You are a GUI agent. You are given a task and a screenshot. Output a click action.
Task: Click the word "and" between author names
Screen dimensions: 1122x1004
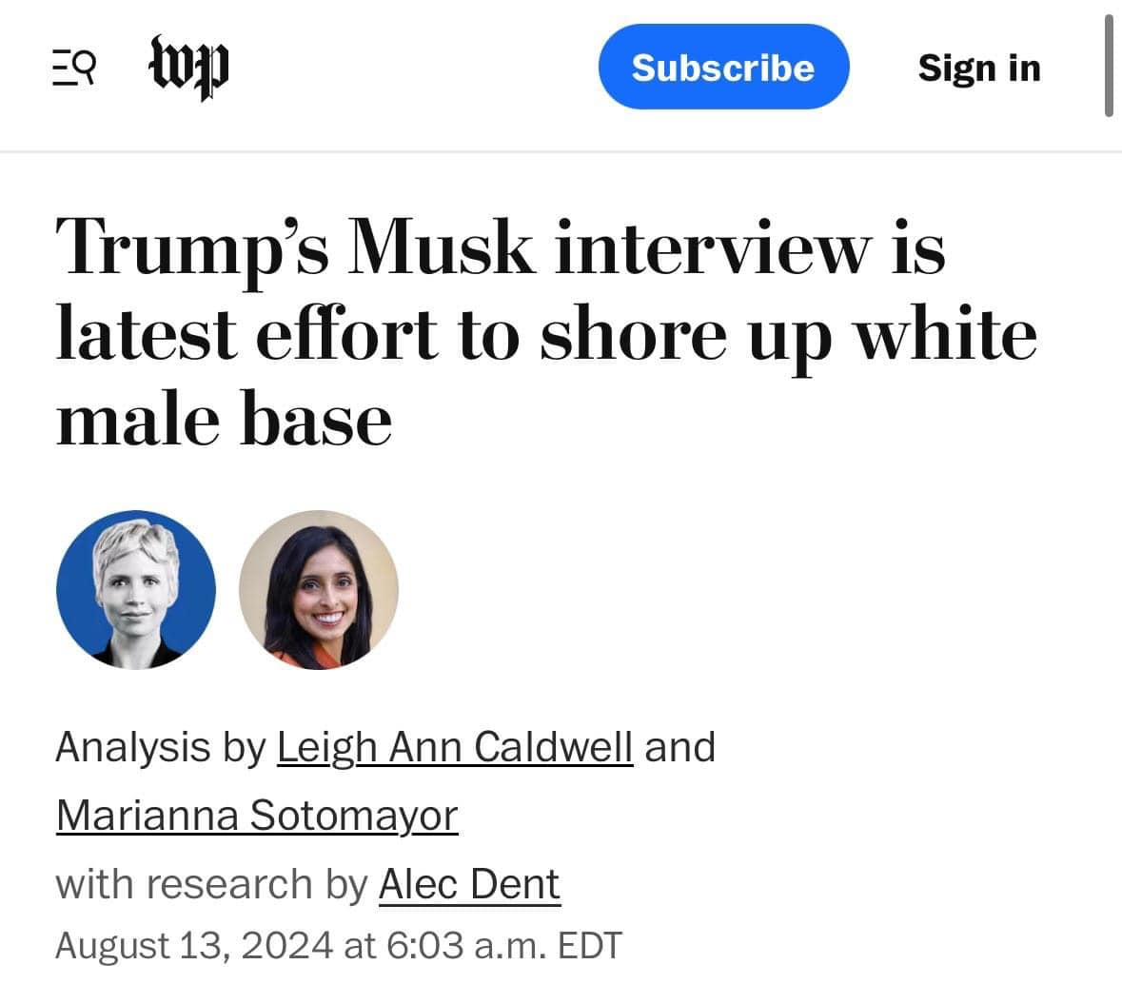pyautogui.click(x=679, y=747)
